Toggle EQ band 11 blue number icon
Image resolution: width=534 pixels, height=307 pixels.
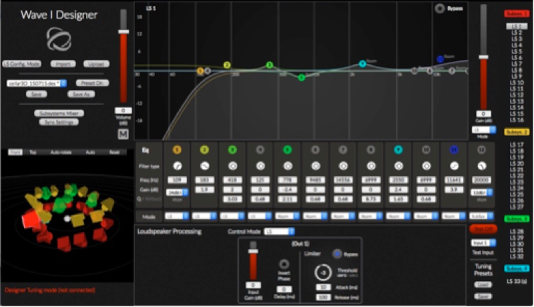454,149
